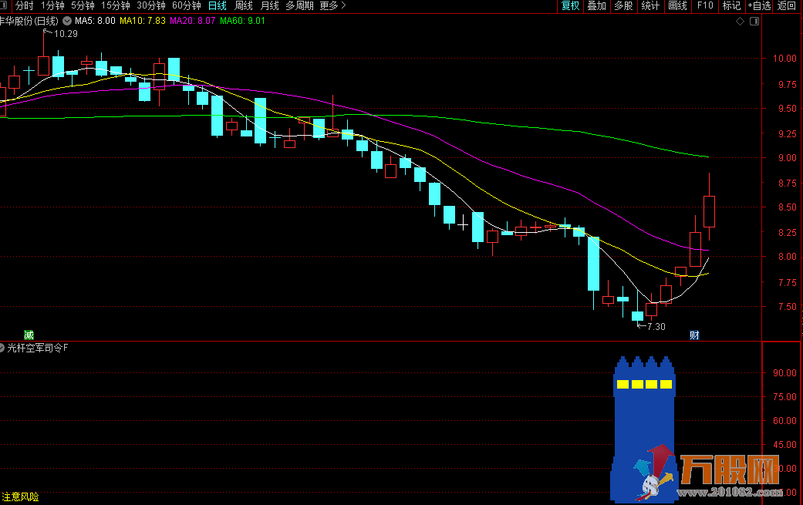Click the green 减 marker
The width and height of the screenshot is (803, 505).
tap(29, 335)
